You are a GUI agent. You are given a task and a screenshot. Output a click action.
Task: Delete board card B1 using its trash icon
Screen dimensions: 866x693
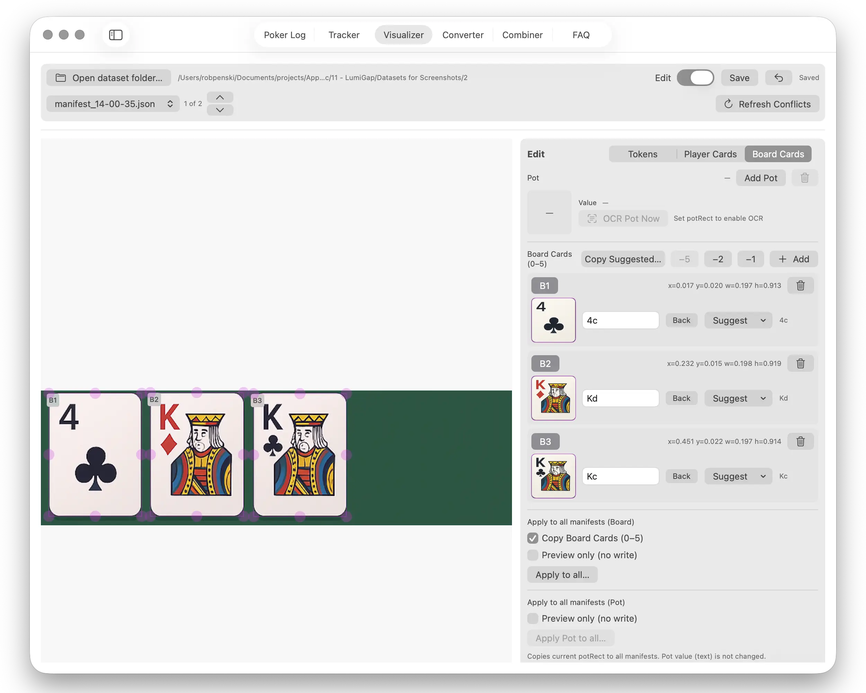tap(801, 286)
